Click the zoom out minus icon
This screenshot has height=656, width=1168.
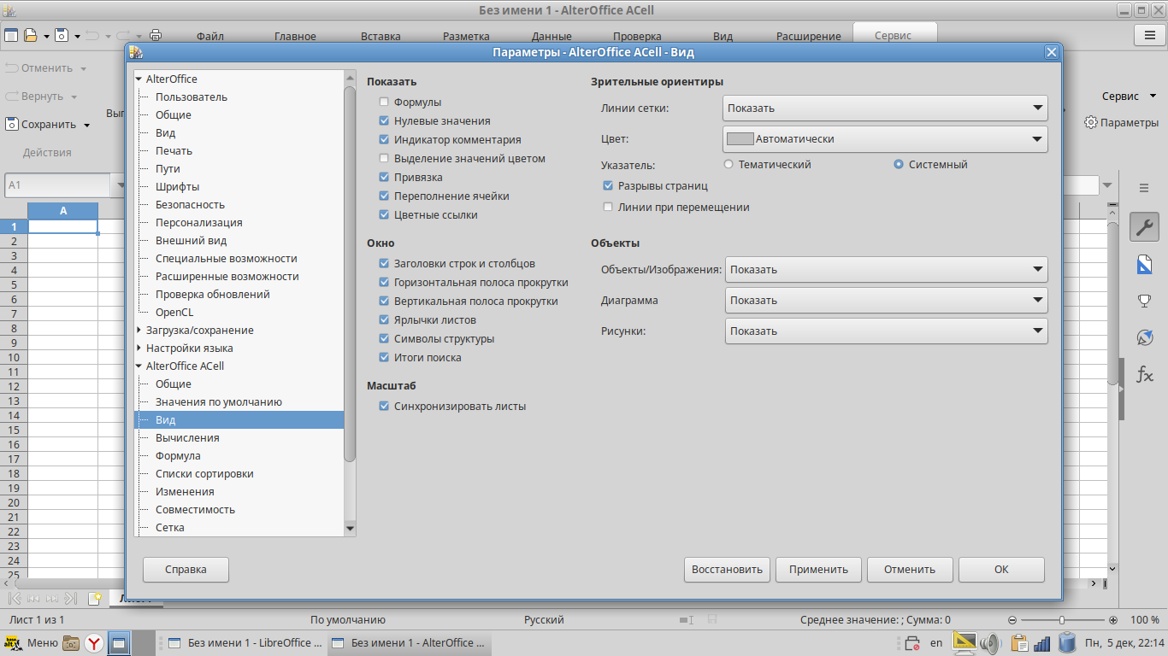[x=1012, y=620]
